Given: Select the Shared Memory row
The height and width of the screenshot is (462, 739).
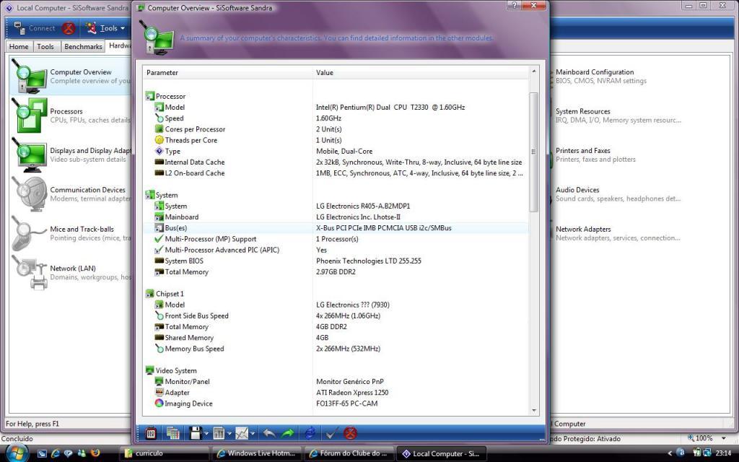Looking at the screenshot, I should point(336,338).
